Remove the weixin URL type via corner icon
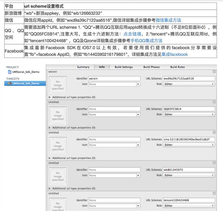 point(214,72)
